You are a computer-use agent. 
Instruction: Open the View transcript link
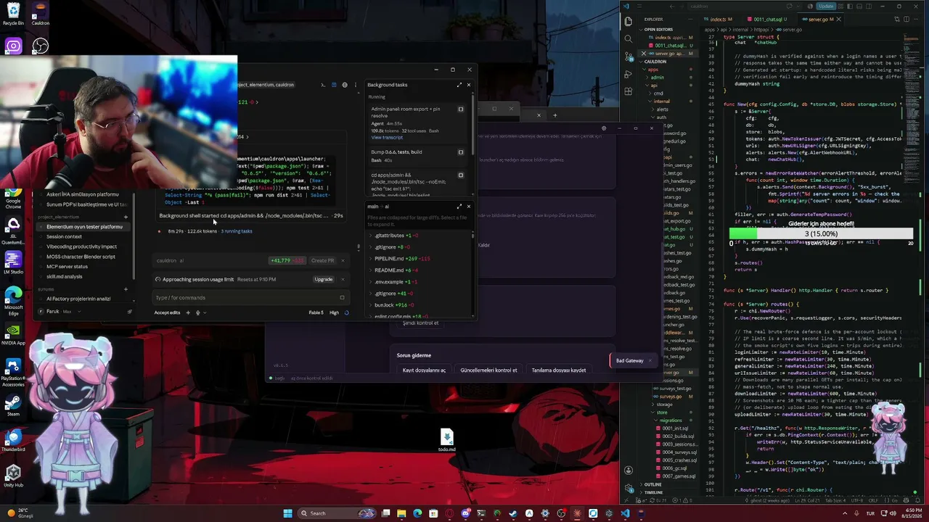(x=386, y=138)
